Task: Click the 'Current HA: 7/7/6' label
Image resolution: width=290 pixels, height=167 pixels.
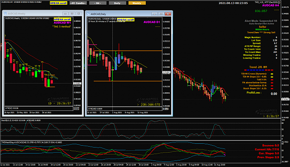Action: click(267, 149)
